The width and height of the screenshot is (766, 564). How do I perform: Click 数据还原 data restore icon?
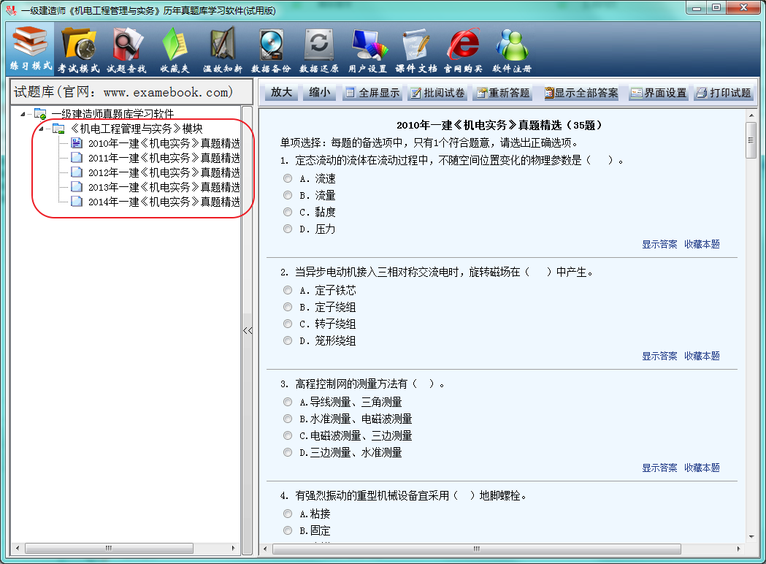(x=319, y=50)
